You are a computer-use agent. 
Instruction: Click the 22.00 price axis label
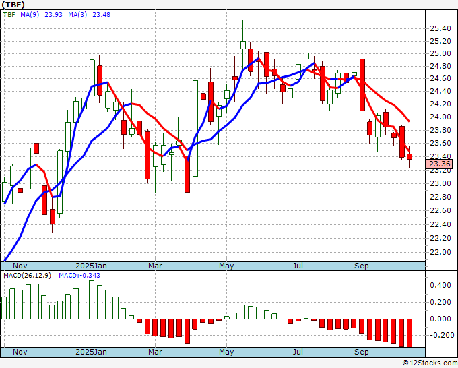(440, 252)
